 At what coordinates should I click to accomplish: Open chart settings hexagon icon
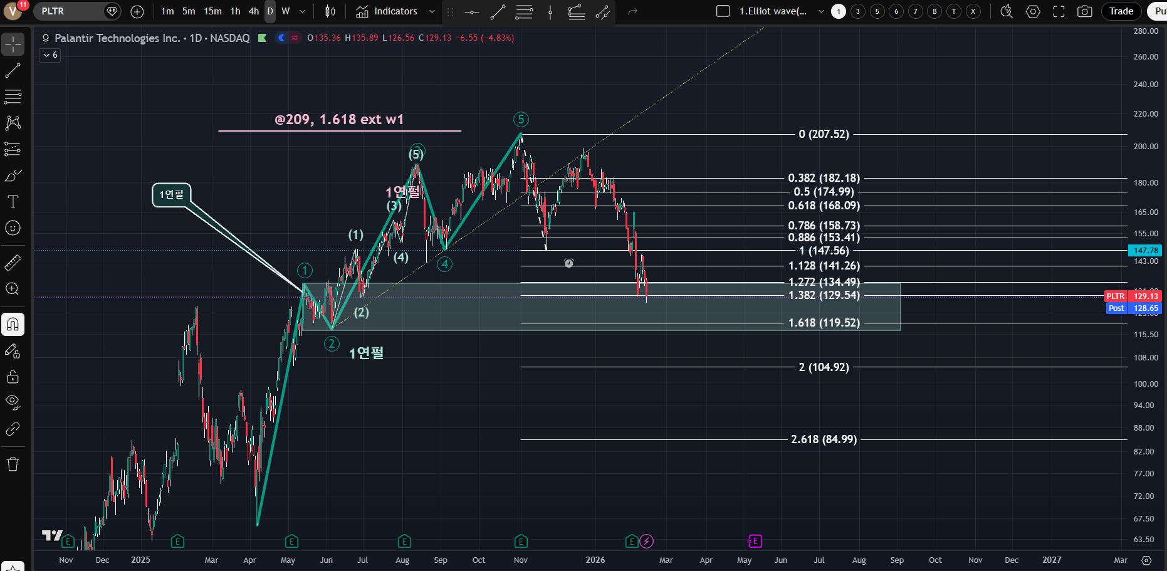point(1033,11)
